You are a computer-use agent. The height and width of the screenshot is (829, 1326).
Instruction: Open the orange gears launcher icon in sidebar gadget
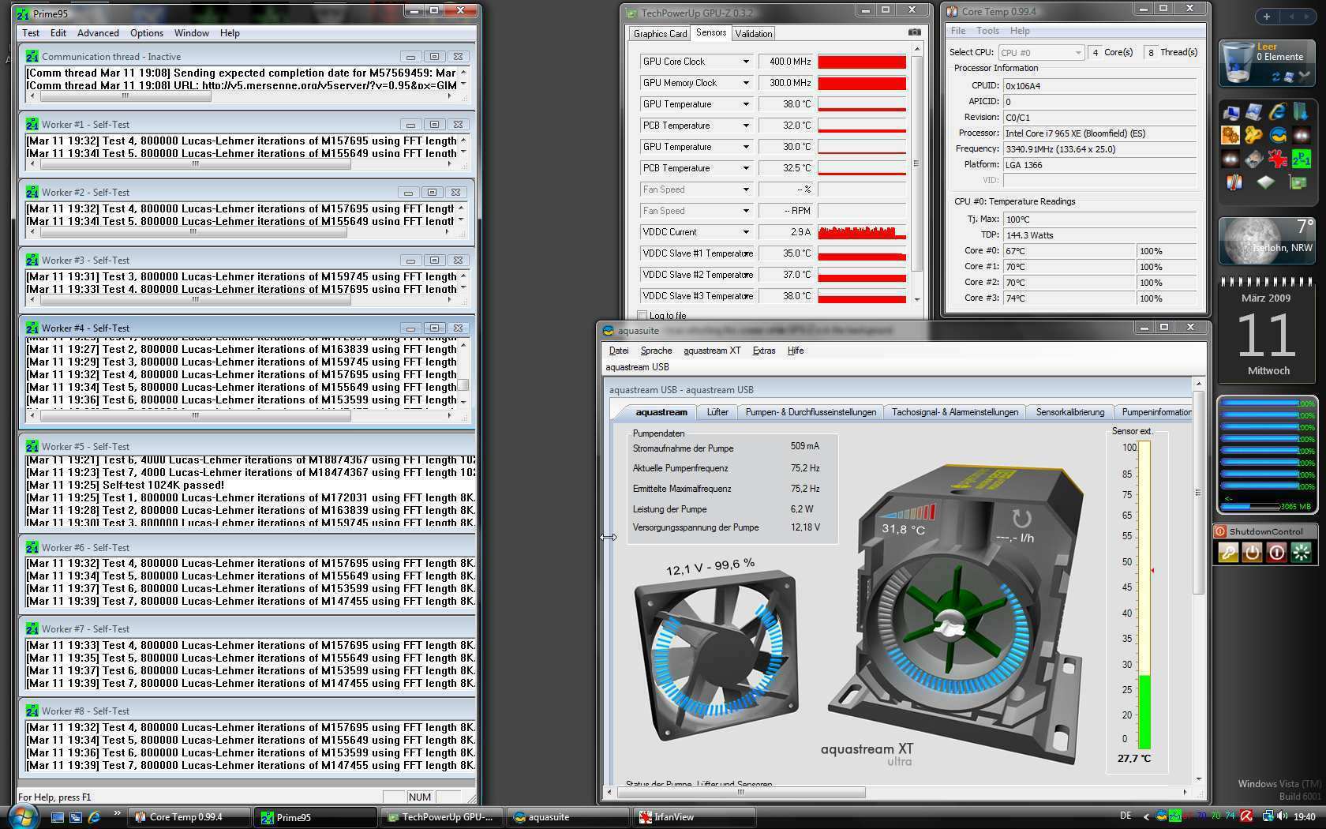(1230, 136)
